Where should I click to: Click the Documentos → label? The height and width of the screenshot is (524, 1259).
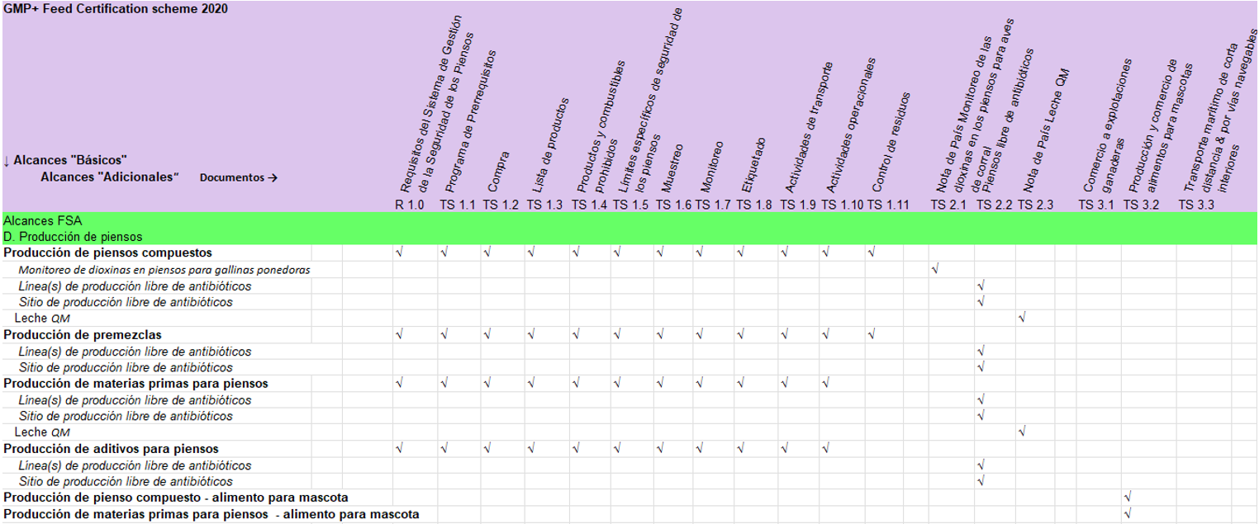(238, 177)
